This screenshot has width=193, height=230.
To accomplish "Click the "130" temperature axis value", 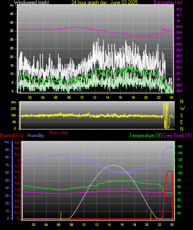I will tap(180, 153).
